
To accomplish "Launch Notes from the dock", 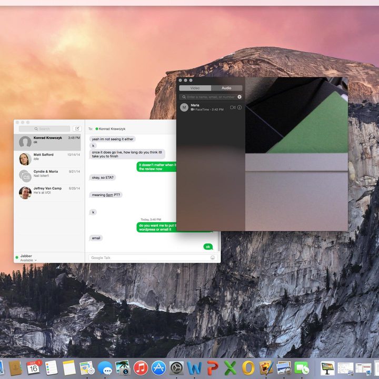I will pos(69,367).
